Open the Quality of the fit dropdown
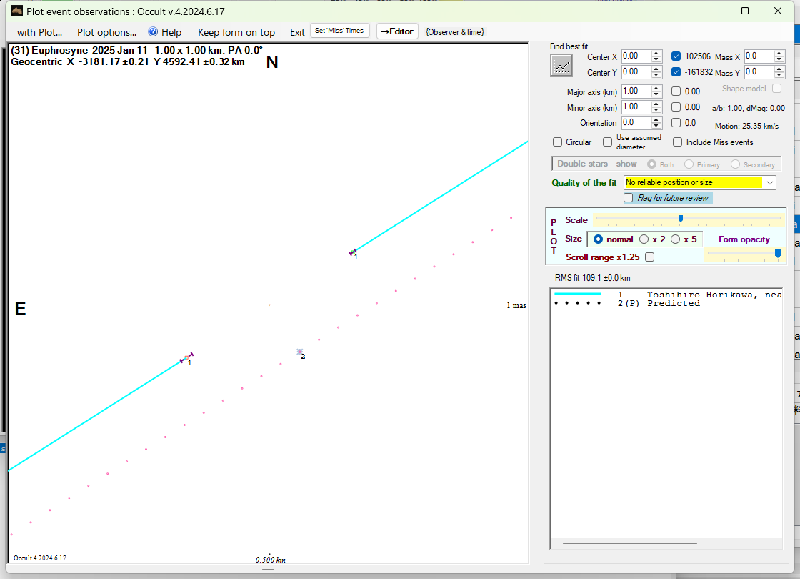 [769, 183]
